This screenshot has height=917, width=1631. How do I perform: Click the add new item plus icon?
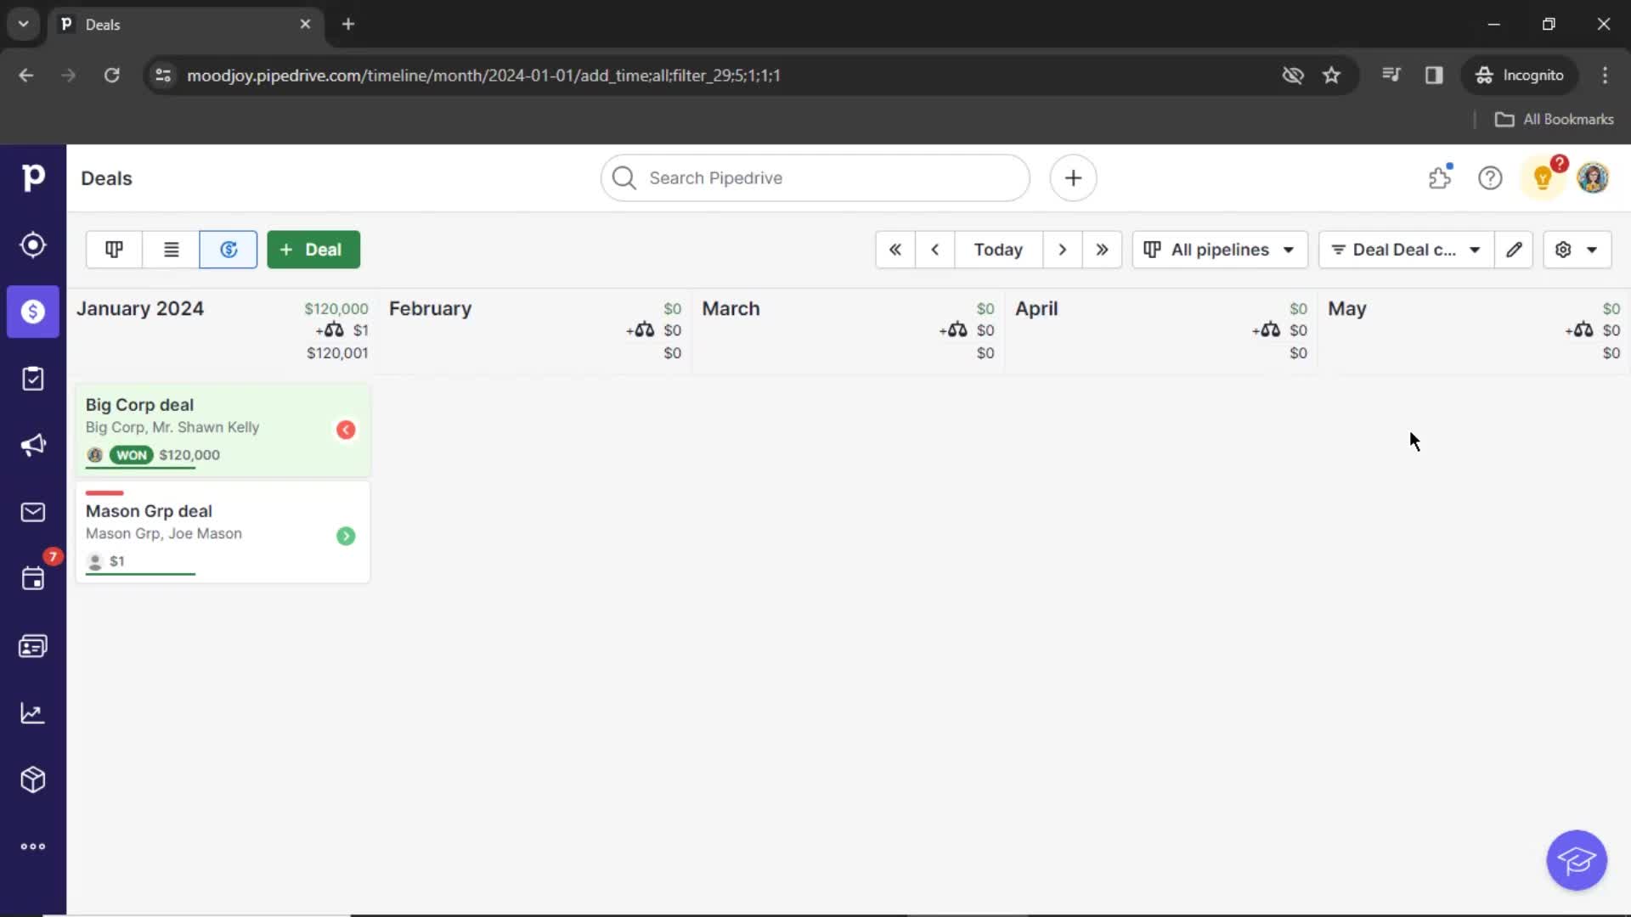pos(1072,178)
